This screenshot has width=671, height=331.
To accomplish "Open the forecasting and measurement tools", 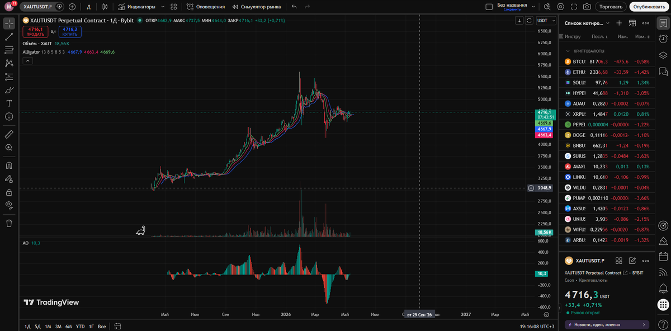I will (9, 77).
